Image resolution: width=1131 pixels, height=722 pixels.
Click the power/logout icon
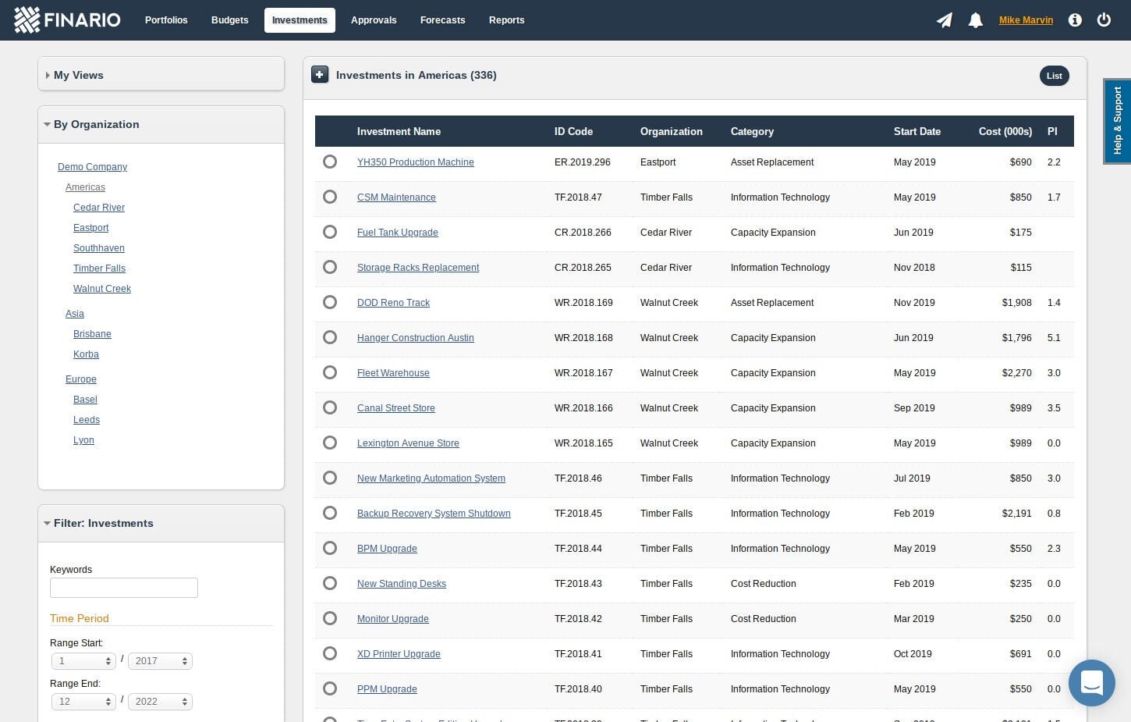click(x=1104, y=20)
